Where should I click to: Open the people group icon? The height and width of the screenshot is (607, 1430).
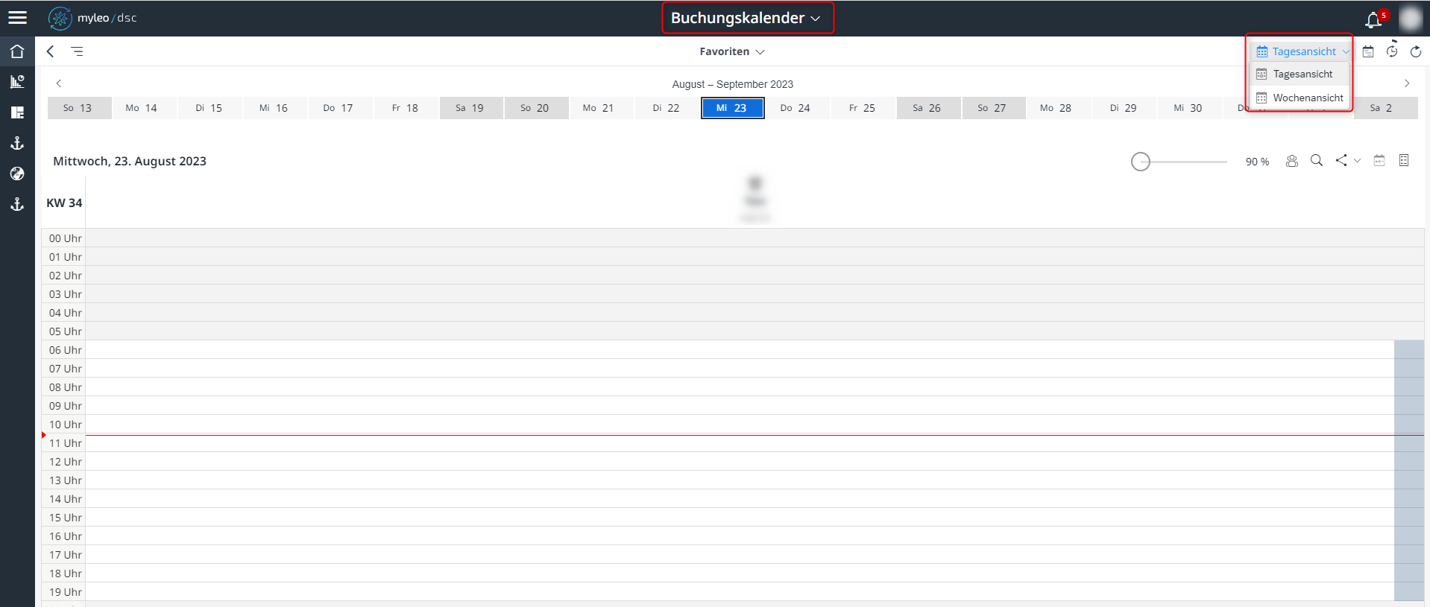(1292, 161)
